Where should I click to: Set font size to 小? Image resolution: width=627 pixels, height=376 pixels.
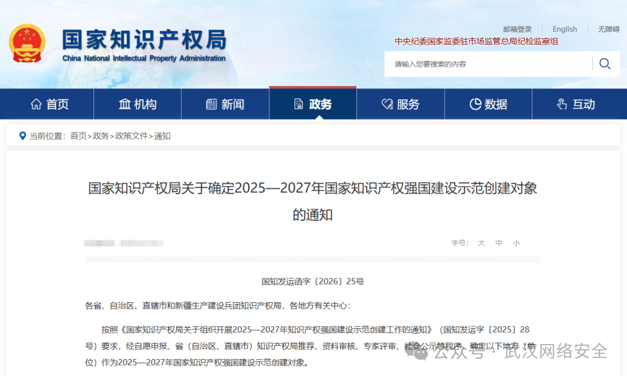pos(516,243)
